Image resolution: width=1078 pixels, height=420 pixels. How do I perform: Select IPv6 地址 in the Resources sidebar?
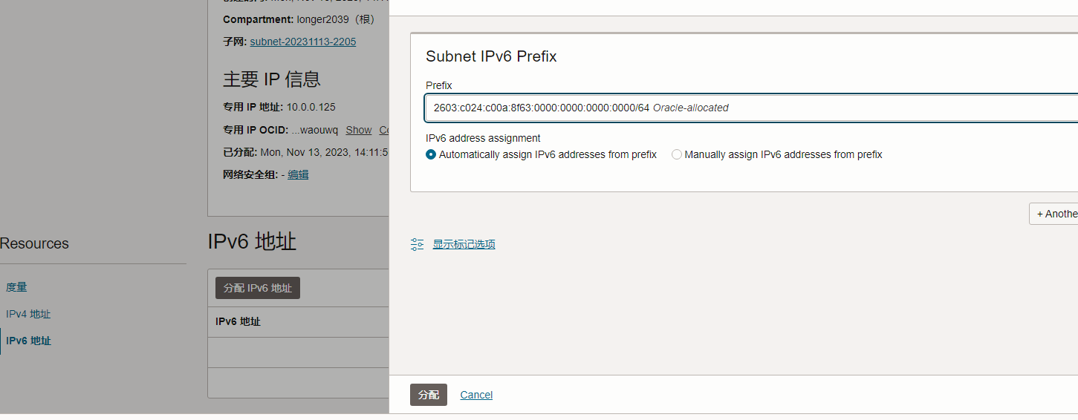[x=28, y=341]
